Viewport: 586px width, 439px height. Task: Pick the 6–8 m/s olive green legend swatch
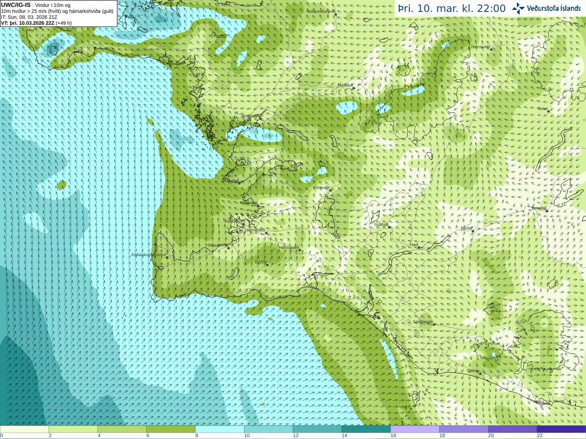coord(171,429)
